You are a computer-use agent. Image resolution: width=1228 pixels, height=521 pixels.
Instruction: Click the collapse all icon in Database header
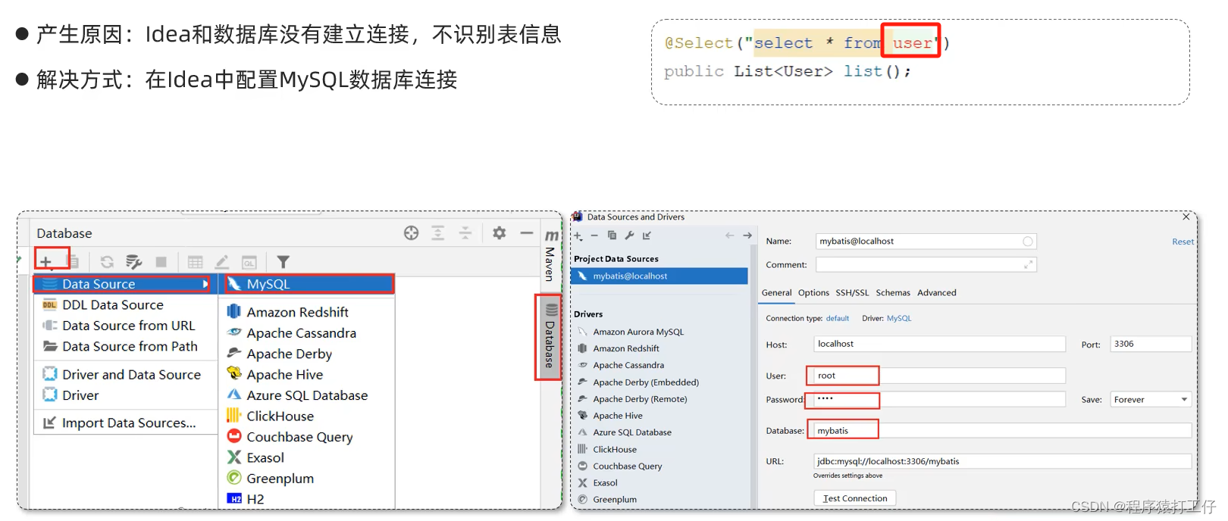tap(465, 233)
